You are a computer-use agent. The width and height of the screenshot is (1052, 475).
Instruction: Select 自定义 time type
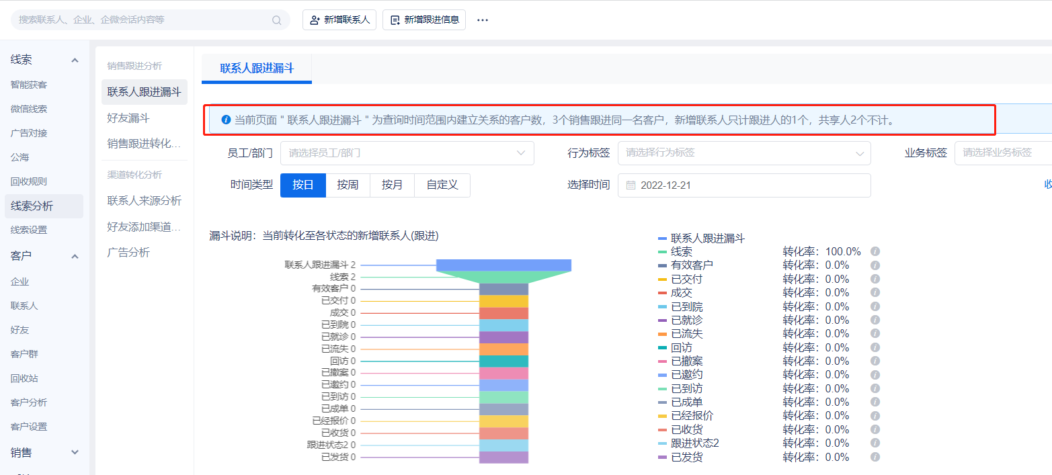point(442,185)
